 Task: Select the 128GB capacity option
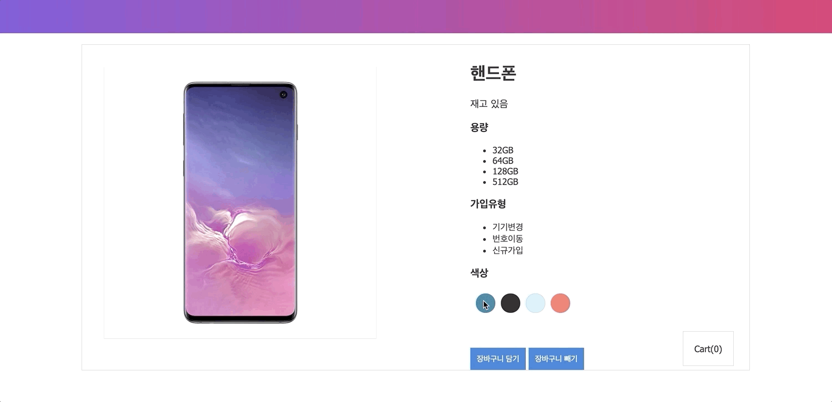coord(505,171)
